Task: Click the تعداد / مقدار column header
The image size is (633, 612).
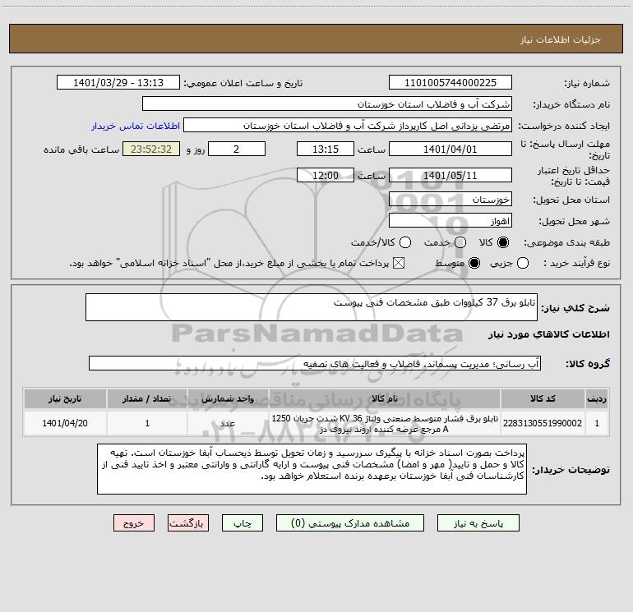Action: click(x=147, y=399)
